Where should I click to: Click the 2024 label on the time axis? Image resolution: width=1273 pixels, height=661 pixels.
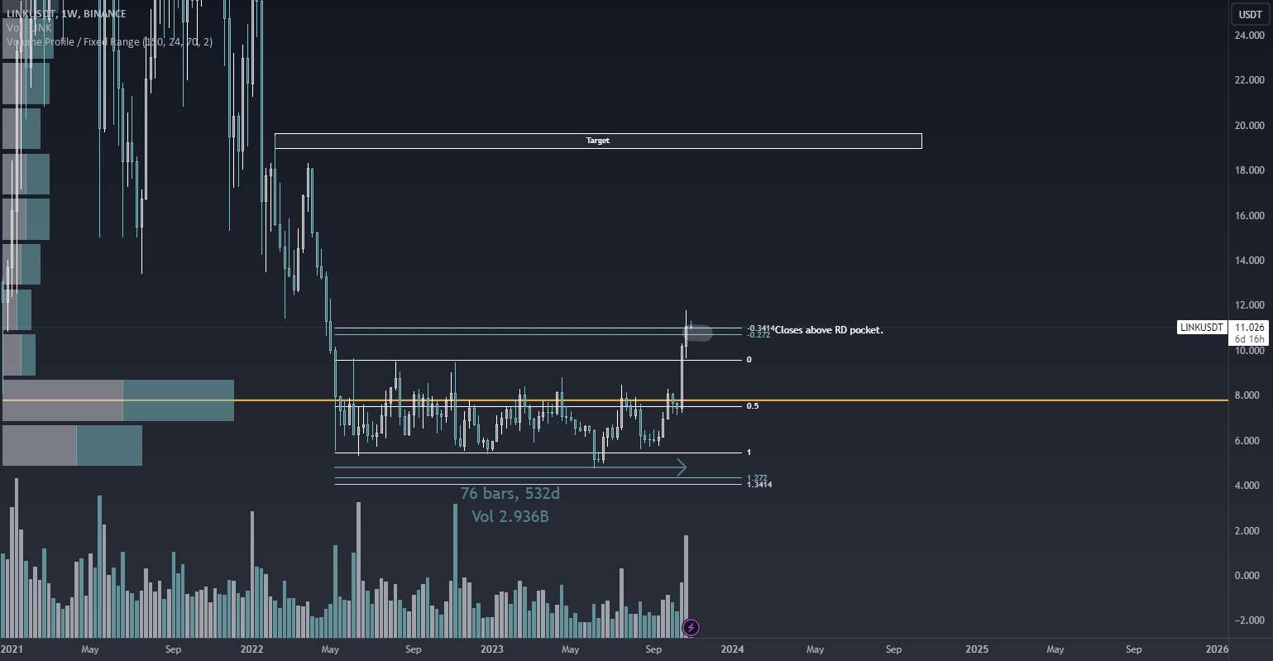coord(732,649)
